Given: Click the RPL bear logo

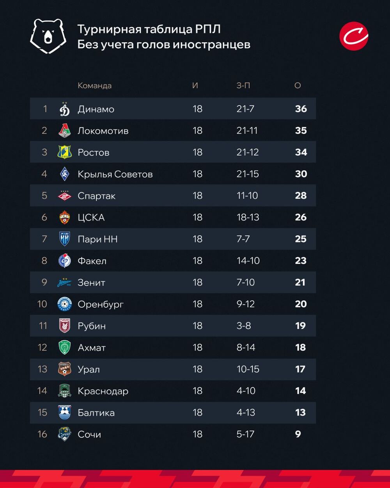Looking at the screenshot, I should pyautogui.click(x=48, y=36).
